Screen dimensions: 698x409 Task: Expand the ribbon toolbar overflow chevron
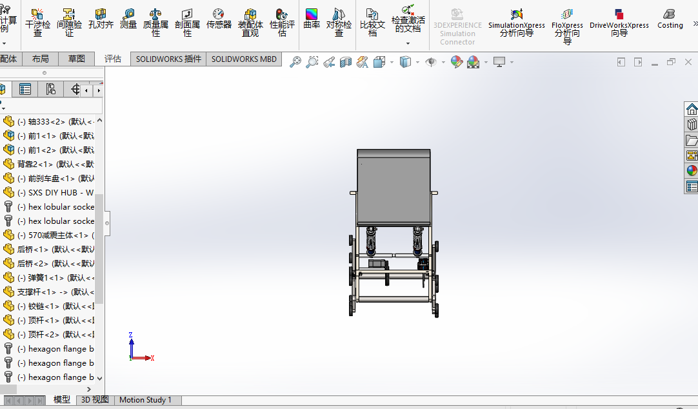pyautogui.click(x=695, y=24)
